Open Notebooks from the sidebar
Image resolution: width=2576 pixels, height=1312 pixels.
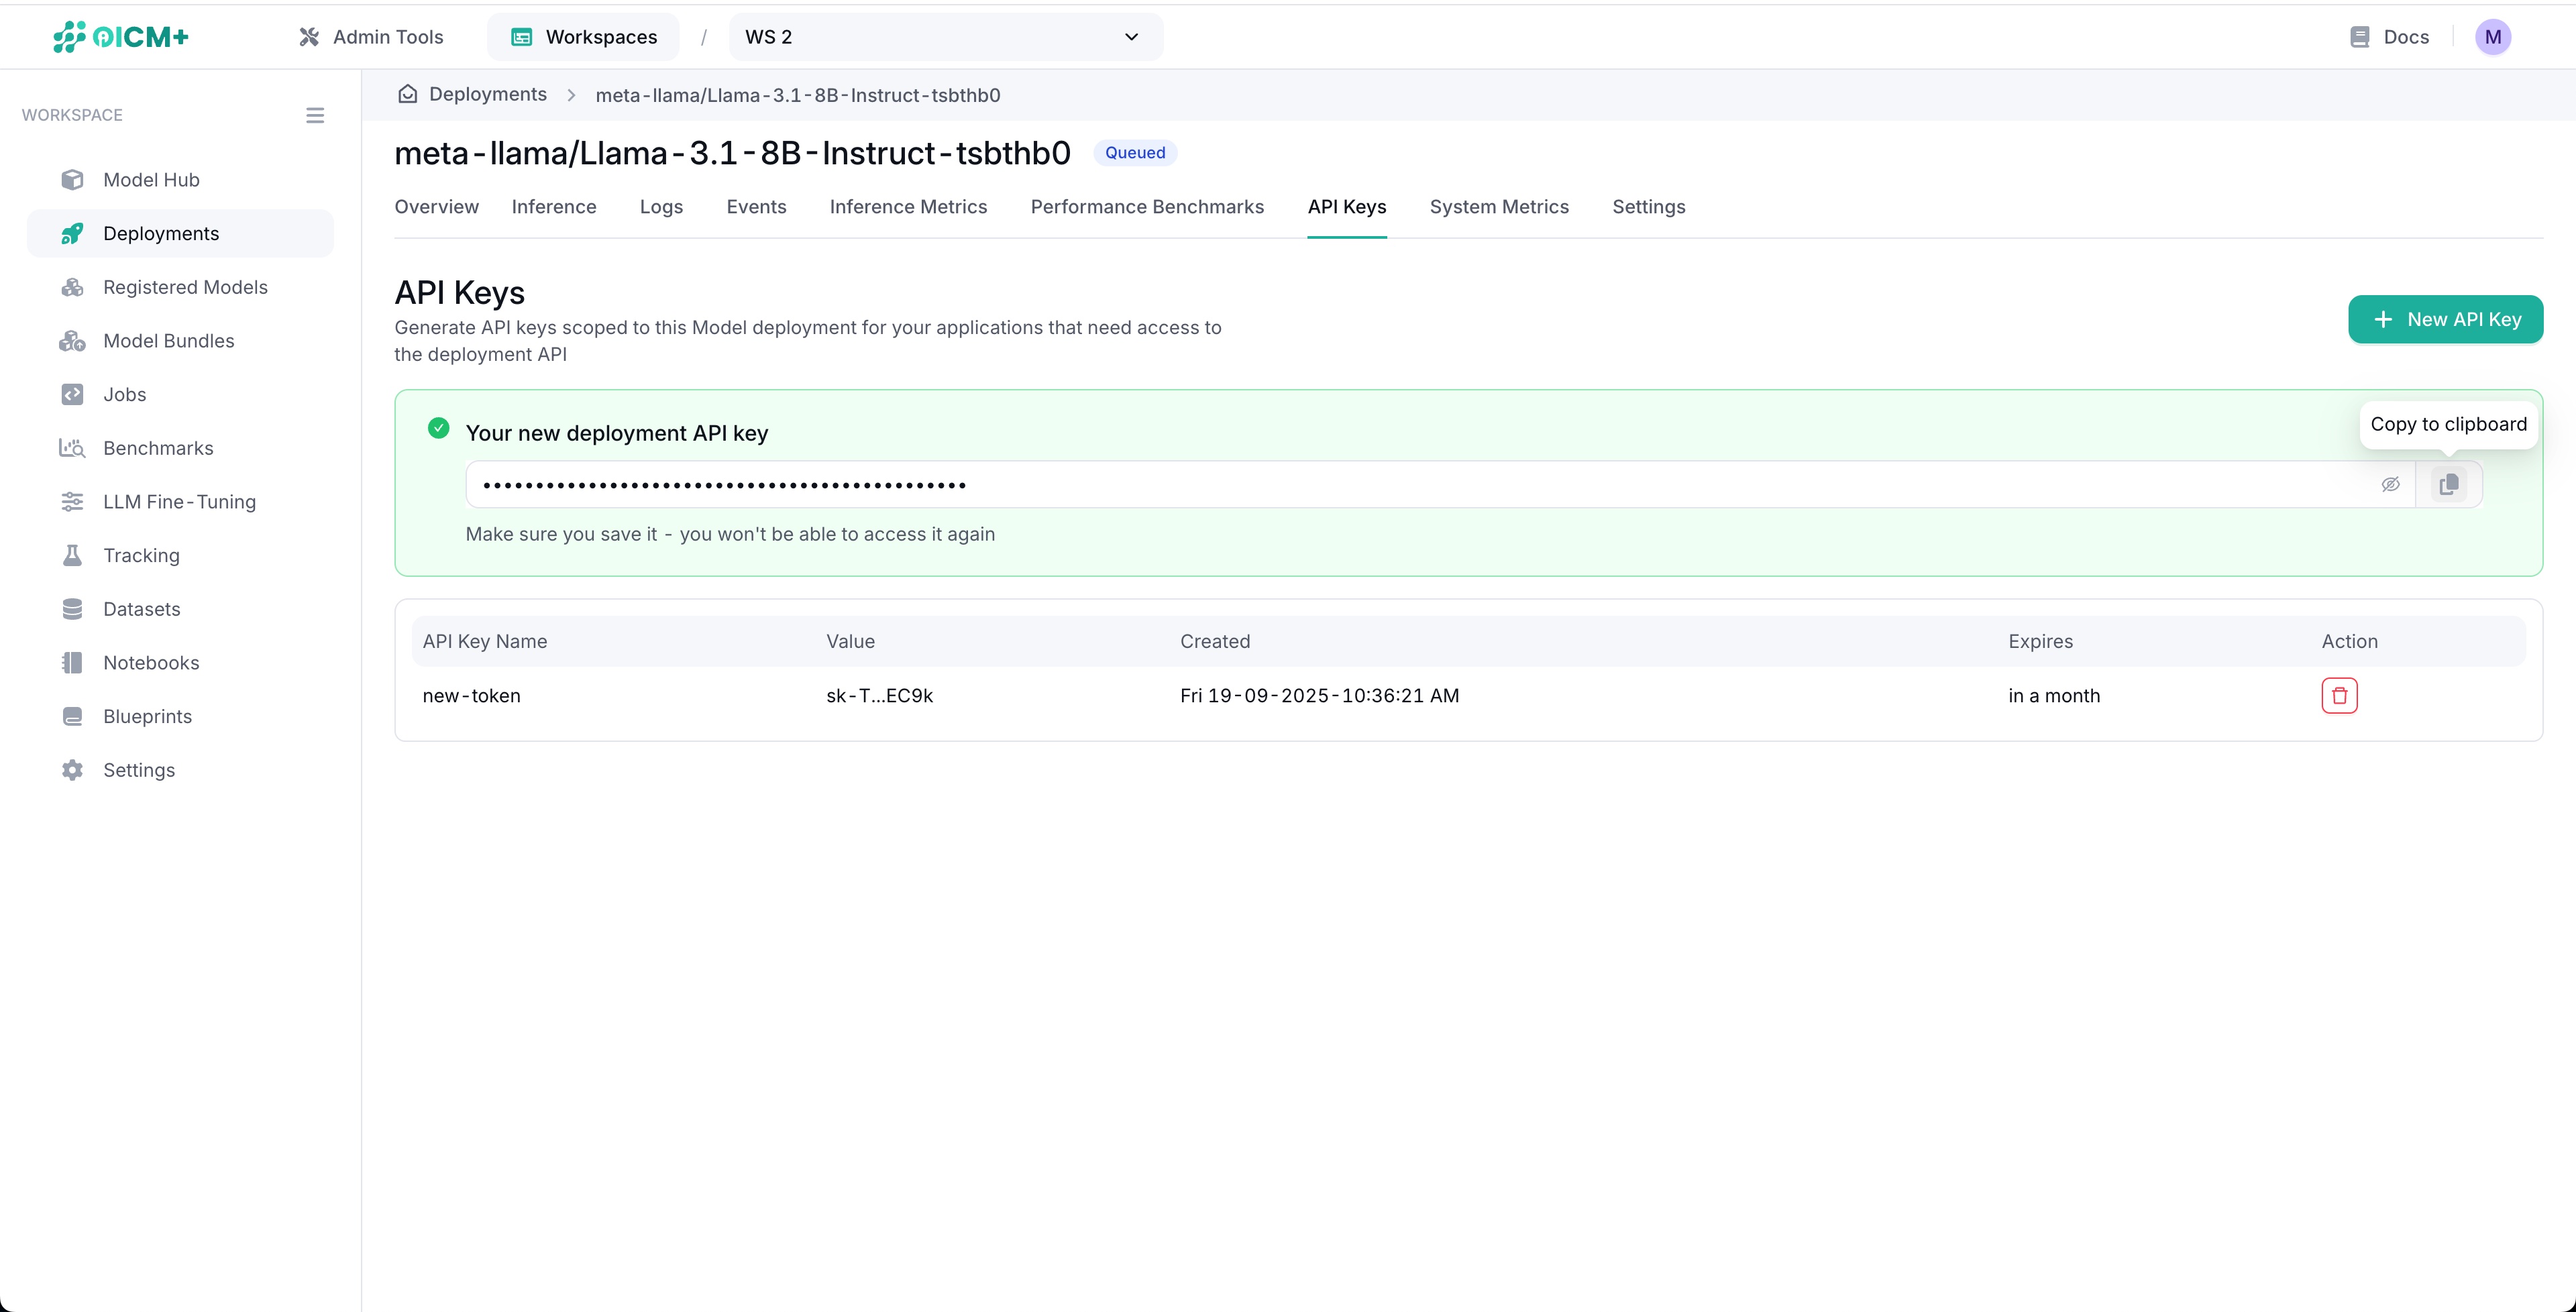click(152, 662)
